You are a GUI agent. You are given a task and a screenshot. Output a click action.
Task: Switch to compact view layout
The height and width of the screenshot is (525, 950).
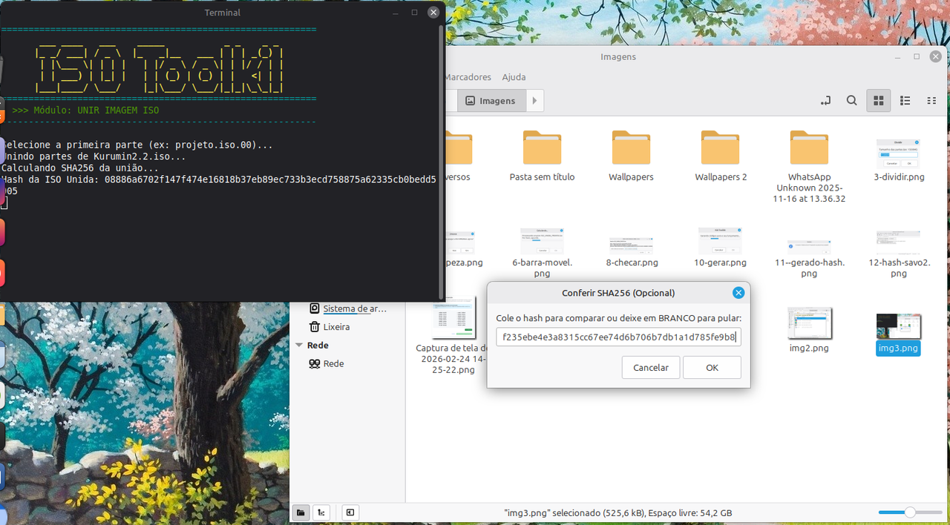click(931, 101)
